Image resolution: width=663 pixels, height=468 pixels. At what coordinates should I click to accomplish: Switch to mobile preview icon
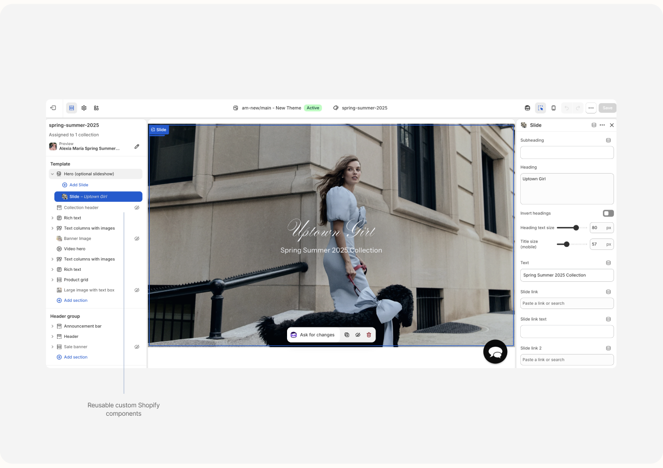pyautogui.click(x=554, y=108)
